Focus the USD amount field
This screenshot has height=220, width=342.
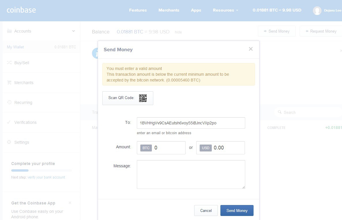point(220,148)
